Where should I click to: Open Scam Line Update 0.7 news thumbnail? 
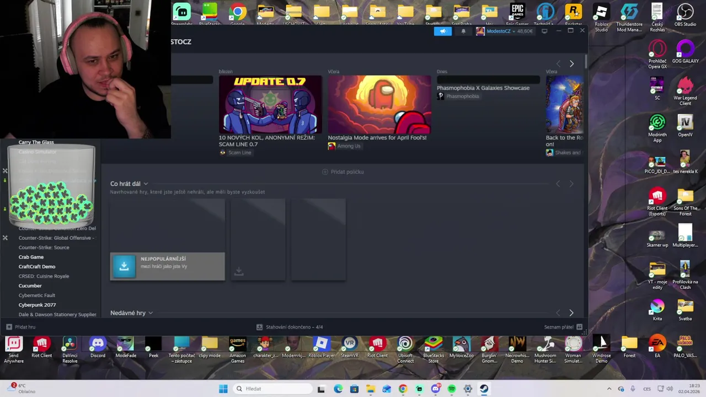pyautogui.click(x=270, y=105)
